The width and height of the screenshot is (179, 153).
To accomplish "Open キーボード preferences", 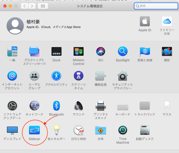I will pos(123,107).
